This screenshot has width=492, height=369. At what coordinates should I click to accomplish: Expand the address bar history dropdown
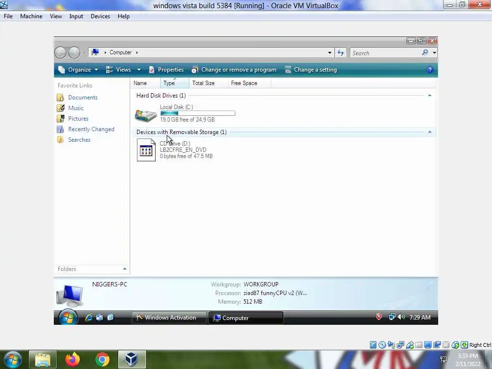coord(330,53)
